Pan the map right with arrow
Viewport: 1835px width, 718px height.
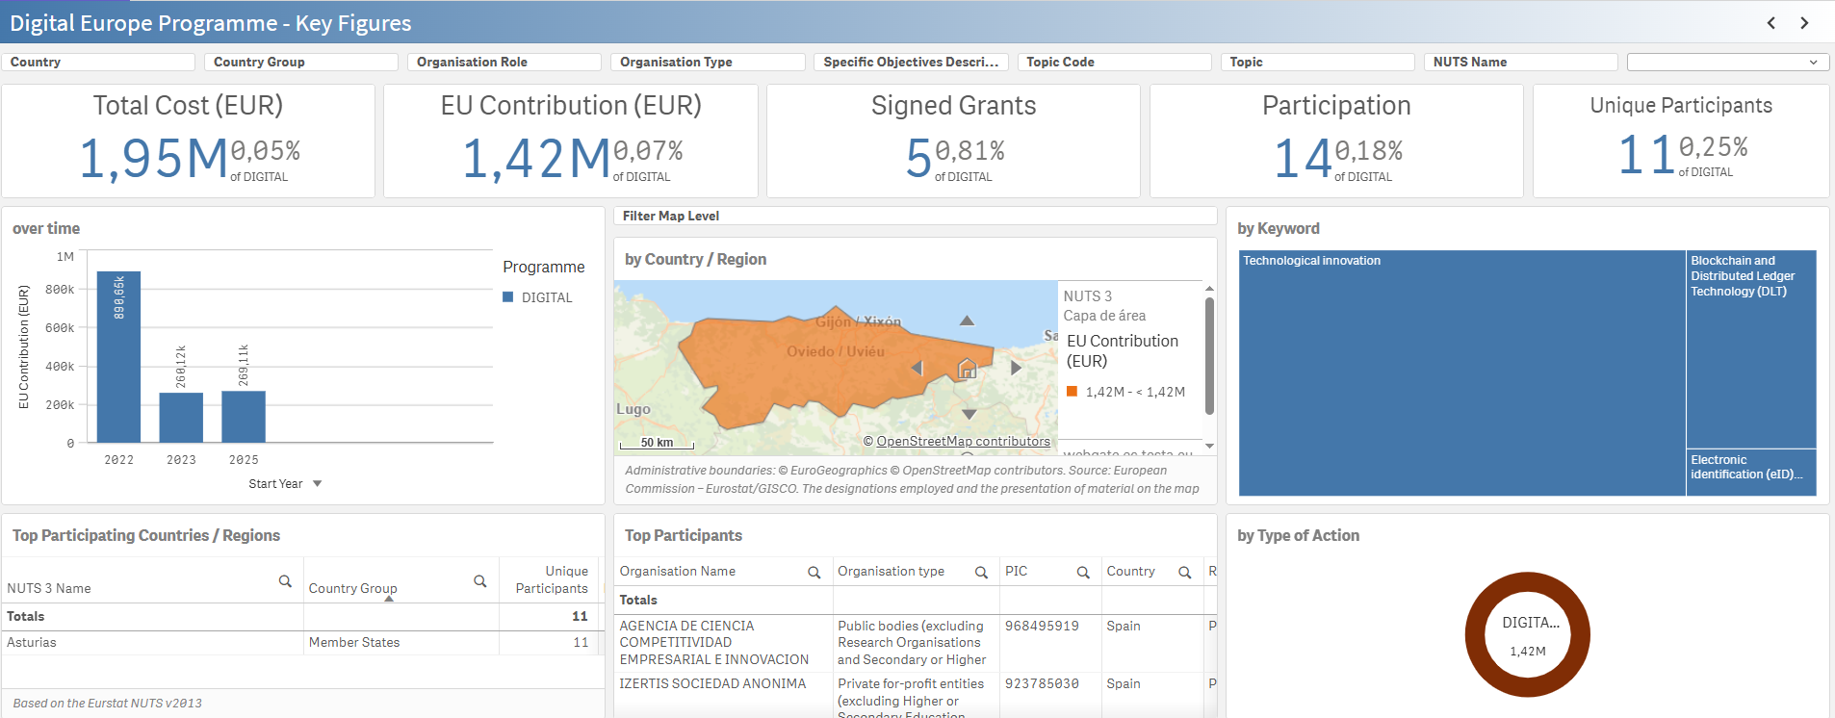coord(1016,368)
